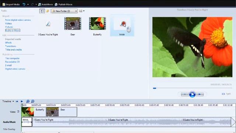Open Titles and credits link
The image size is (236, 133).
coord(13,50)
